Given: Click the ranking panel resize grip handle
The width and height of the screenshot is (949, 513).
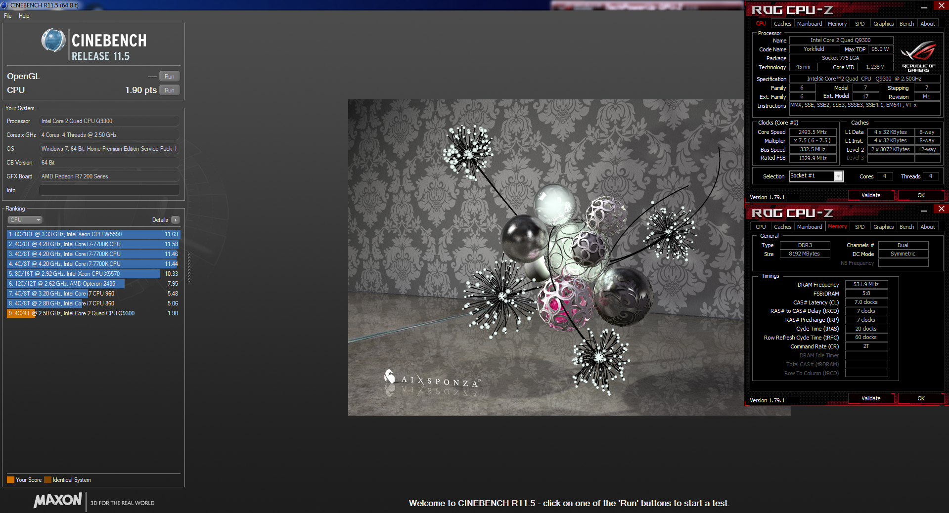Looking at the screenshot, I should pos(189,267).
